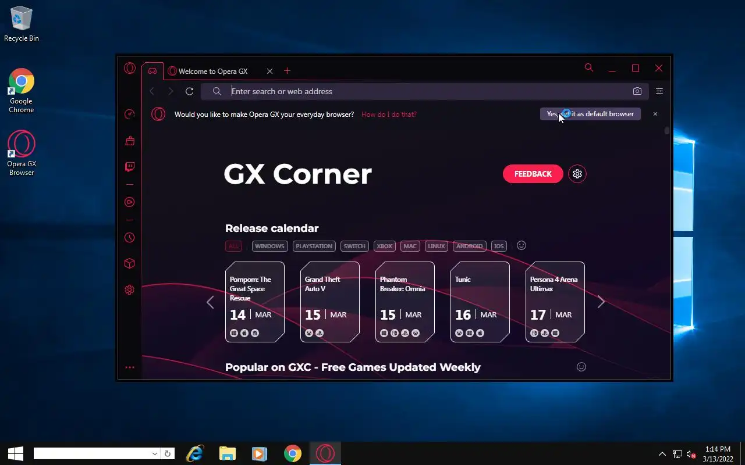Open the Twitch sidebar panel
The height and width of the screenshot is (465, 745).
pyautogui.click(x=130, y=167)
